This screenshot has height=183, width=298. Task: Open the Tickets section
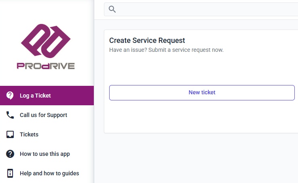click(29, 134)
